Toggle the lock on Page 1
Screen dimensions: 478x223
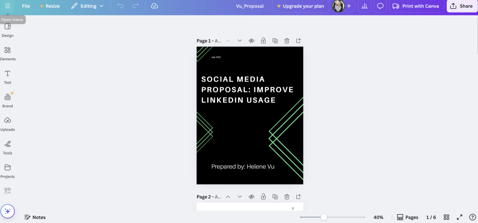pos(263,41)
